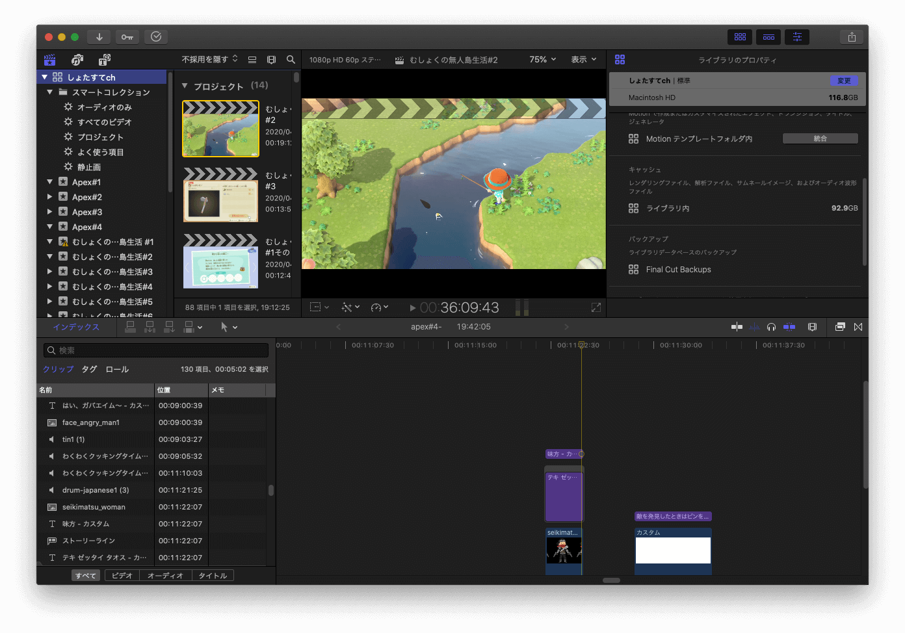905x633 pixels.
Task: Open the retime speedometer dropdown
Action: coord(380,307)
